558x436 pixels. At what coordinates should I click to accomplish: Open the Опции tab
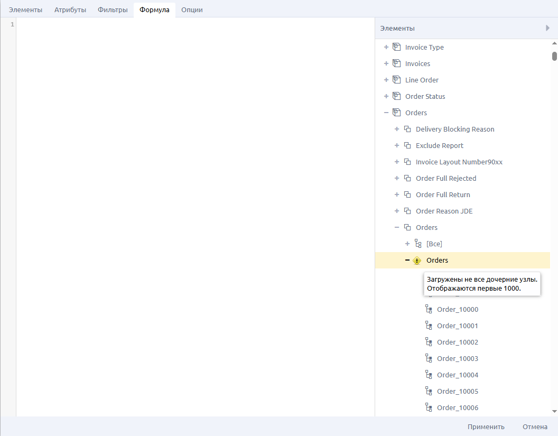point(192,10)
